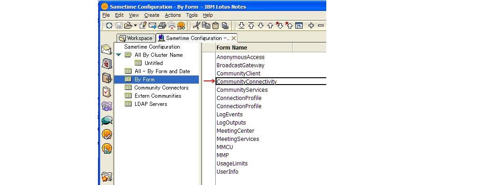Select the MMCU document row
The width and height of the screenshot is (491, 185).
pyautogui.click(x=271, y=147)
